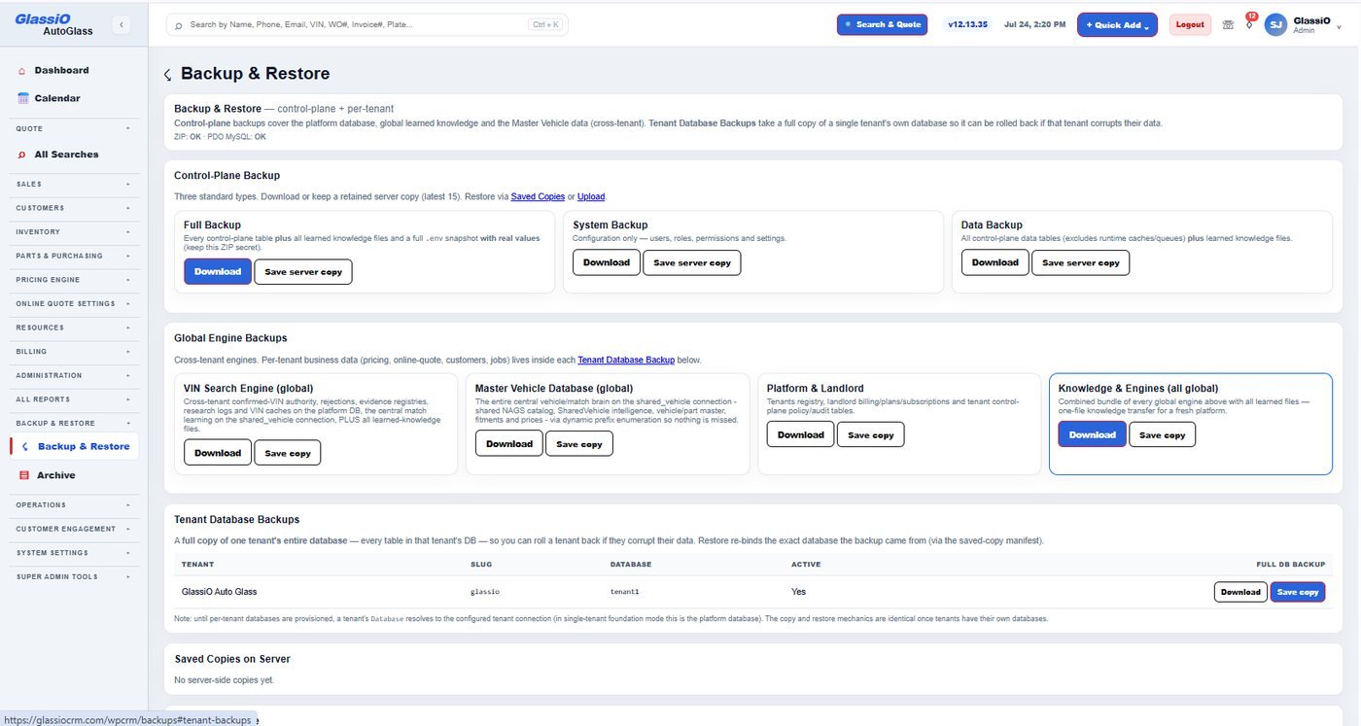Expand the SYSTEM SETTINGS section

pos(72,553)
